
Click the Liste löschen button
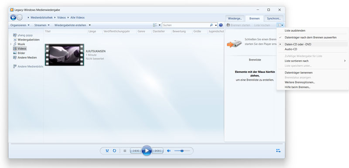coord(262,25)
